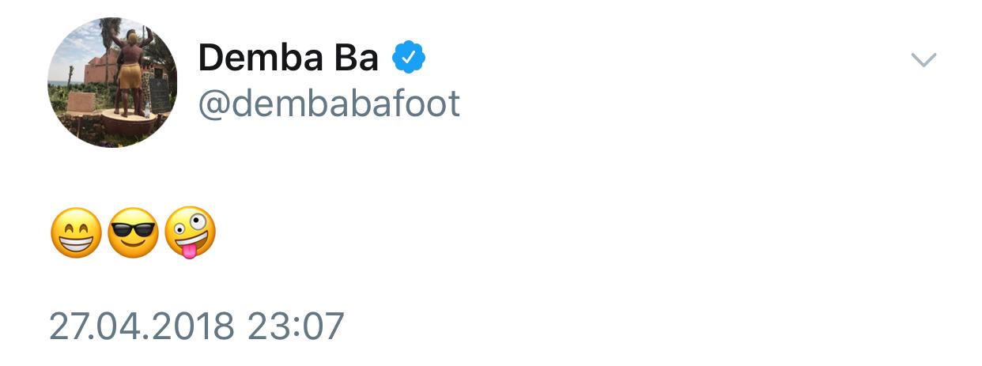Select the sunglasses face emoji
The height and width of the screenshot is (366, 982).
[133, 233]
